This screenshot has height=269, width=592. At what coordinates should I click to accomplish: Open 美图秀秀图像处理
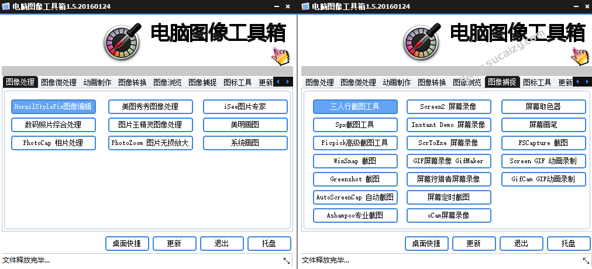pyautogui.click(x=150, y=106)
